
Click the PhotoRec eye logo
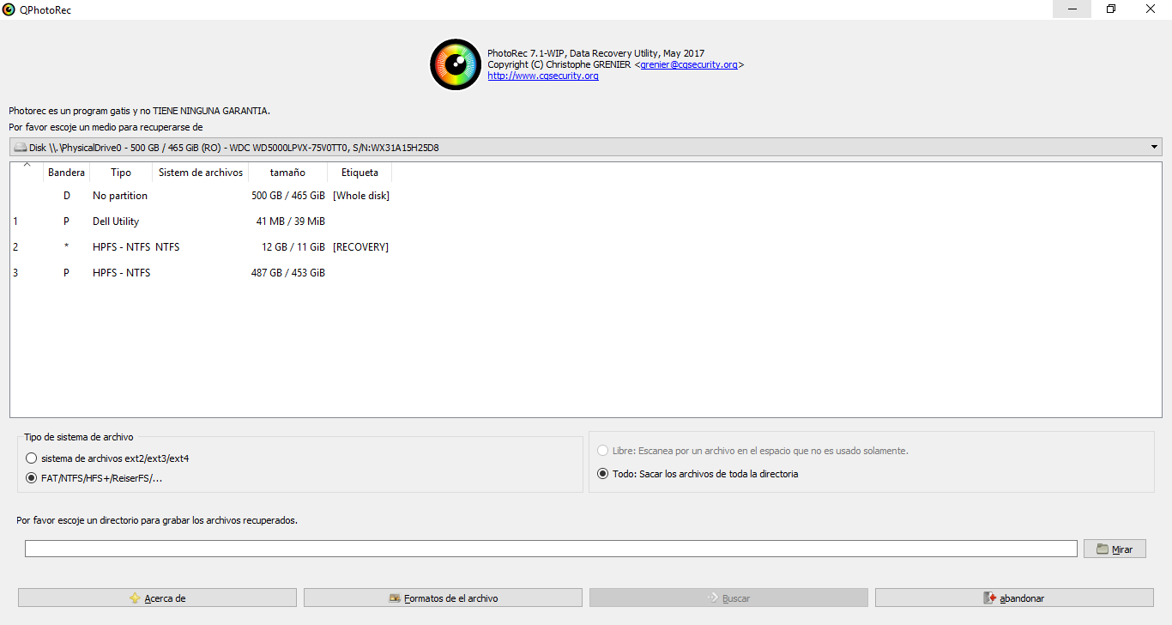pyautogui.click(x=456, y=64)
